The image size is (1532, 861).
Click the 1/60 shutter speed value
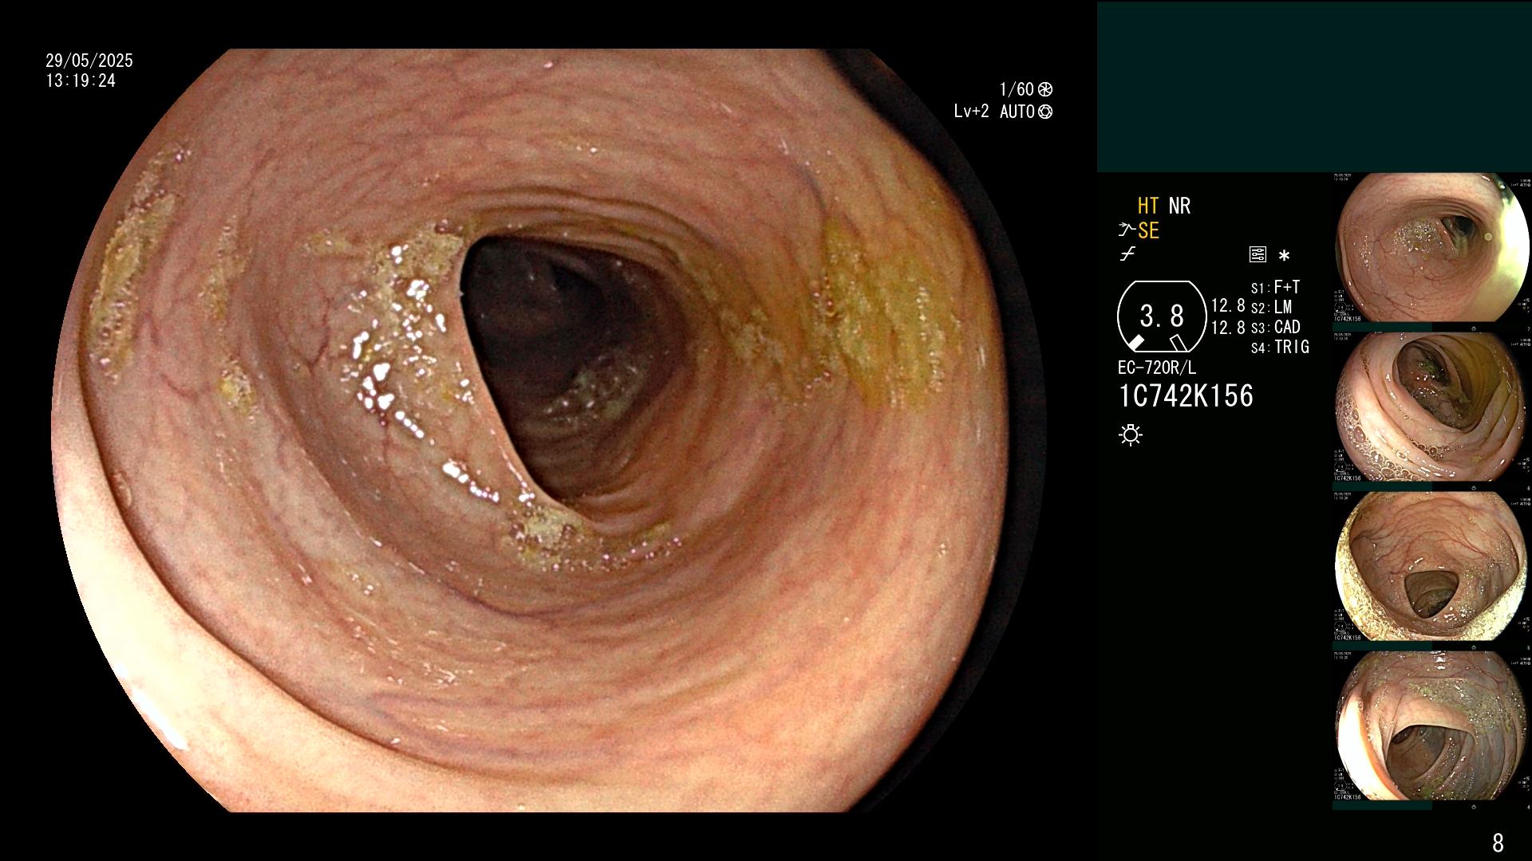pos(1017,89)
